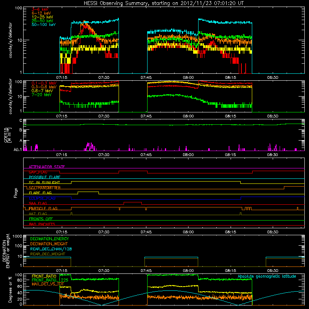
Task: Click the 08:30 tick under the GOES15 plot
Action: coord(273,155)
